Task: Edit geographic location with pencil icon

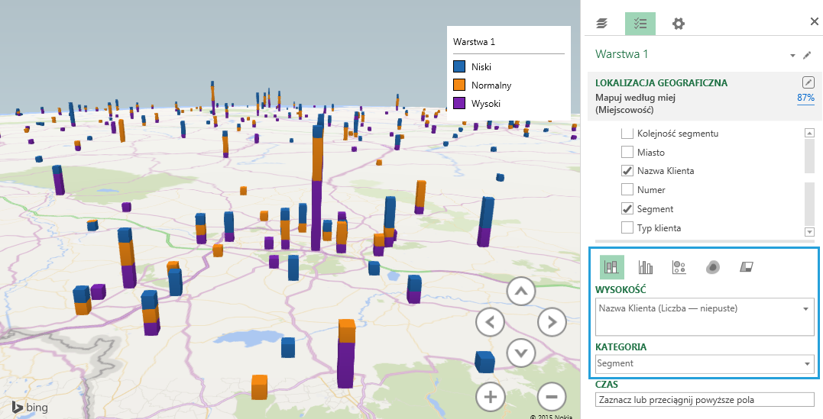Action: [808, 82]
